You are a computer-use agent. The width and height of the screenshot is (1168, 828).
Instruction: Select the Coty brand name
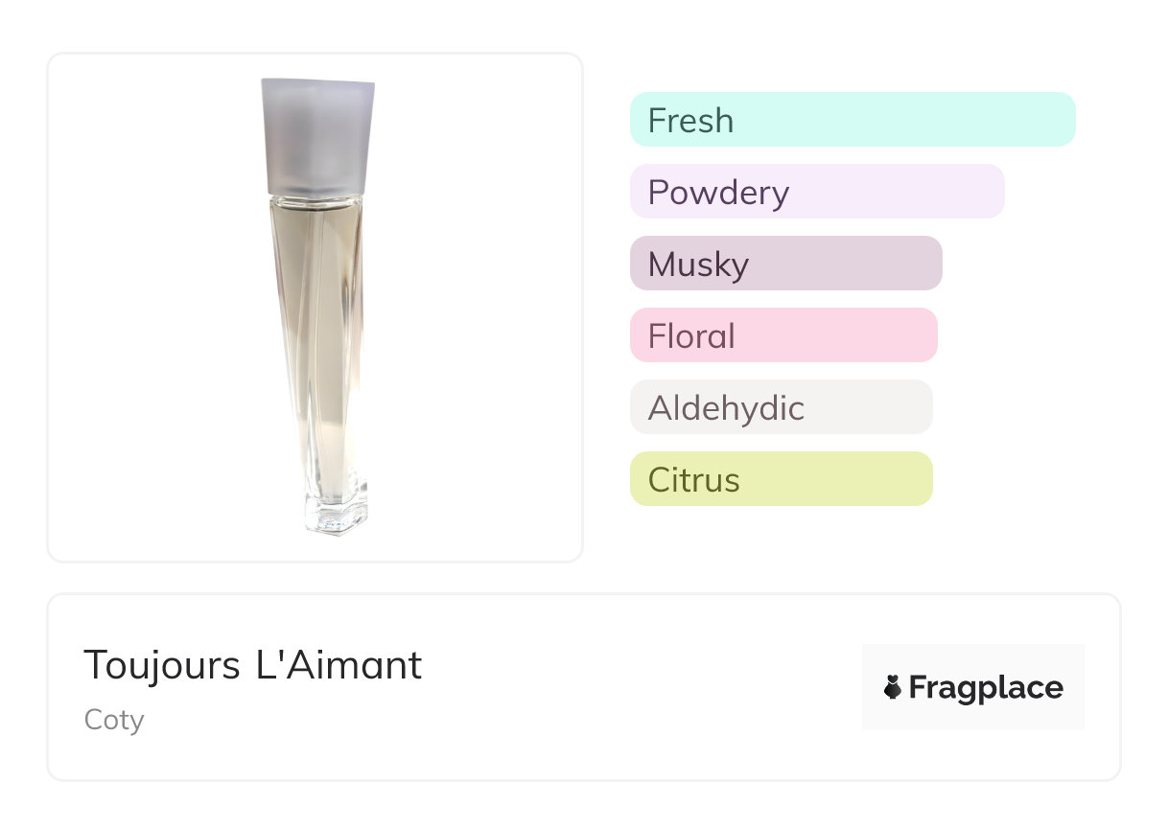[x=114, y=719]
